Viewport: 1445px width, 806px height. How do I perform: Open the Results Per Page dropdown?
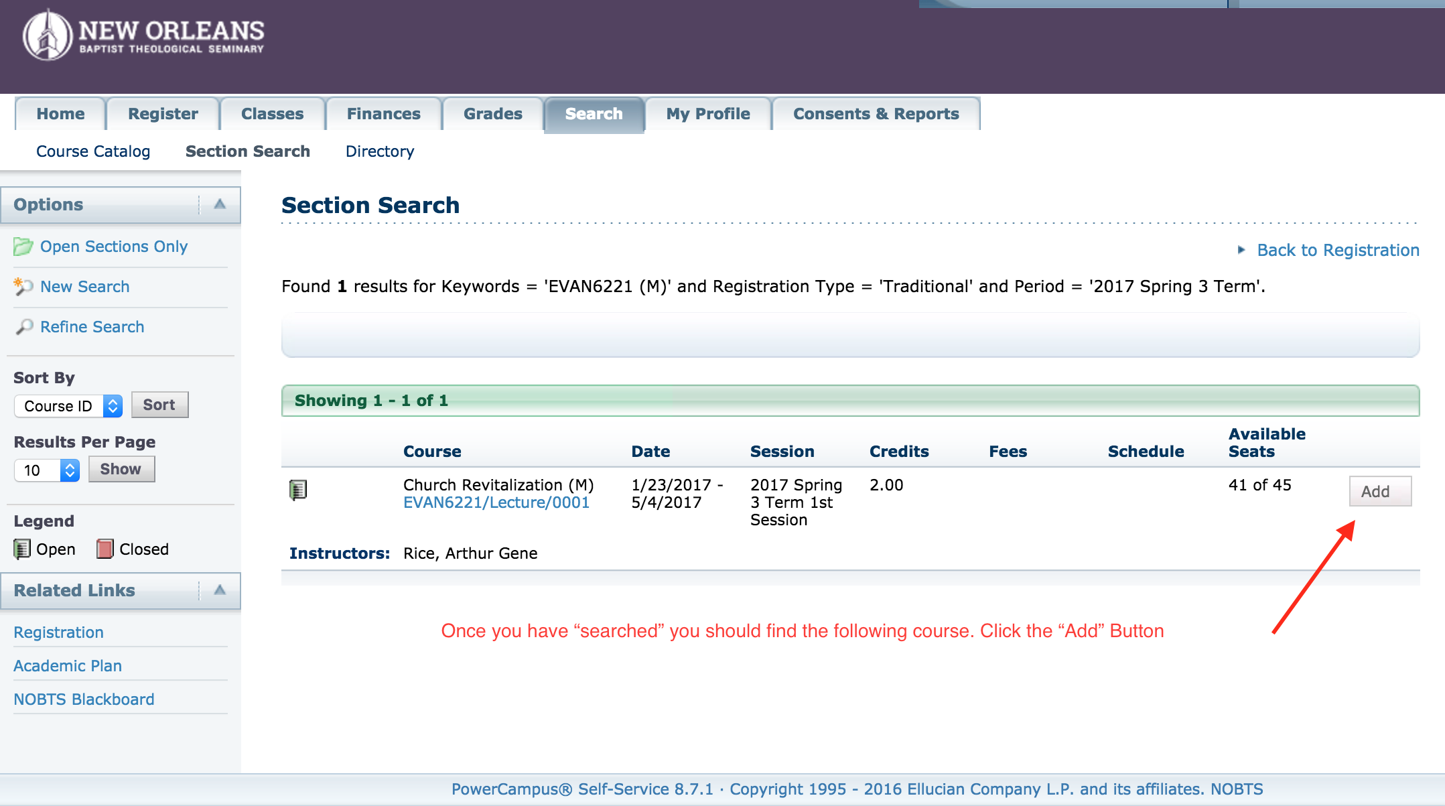pyautogui.click(x=47, y=470)
